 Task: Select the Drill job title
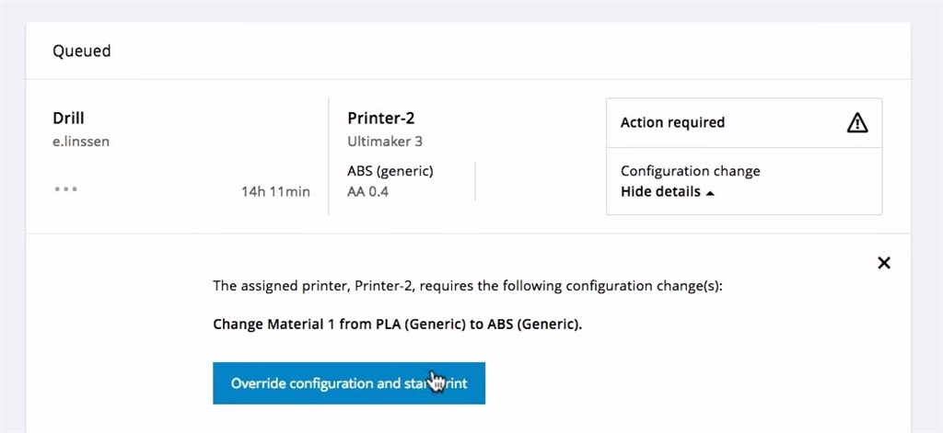69,119
